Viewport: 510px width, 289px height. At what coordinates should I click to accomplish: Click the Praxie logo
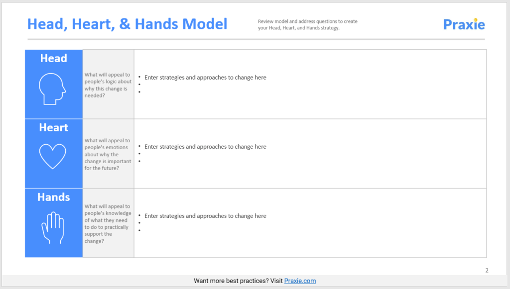tap(464, 24)
